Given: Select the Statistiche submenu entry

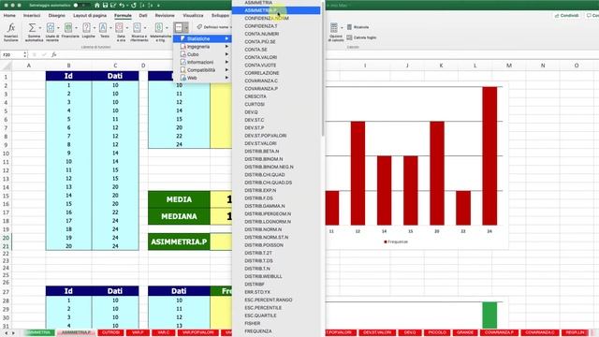Looking at the screenshot, I should click(x=202, y=38).
